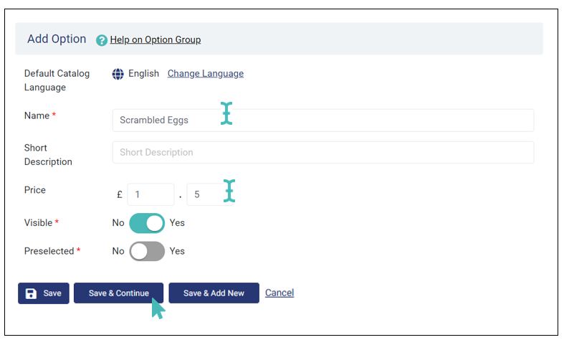Click the English language label
The width and height of the screenshot is (564, 345).
[x=143, y=73]
